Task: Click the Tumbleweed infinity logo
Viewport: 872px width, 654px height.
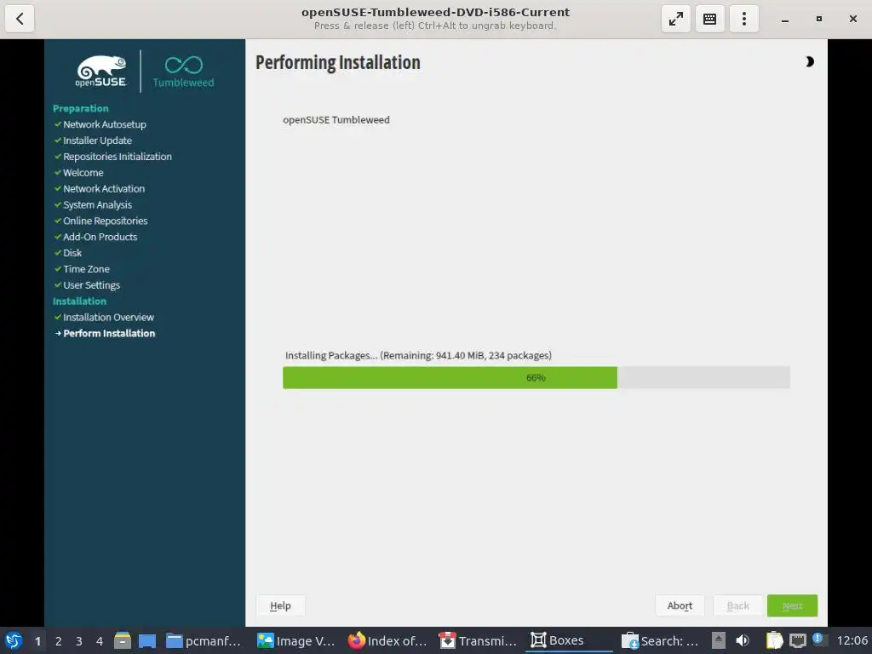Action: click(x=184, y=72)
